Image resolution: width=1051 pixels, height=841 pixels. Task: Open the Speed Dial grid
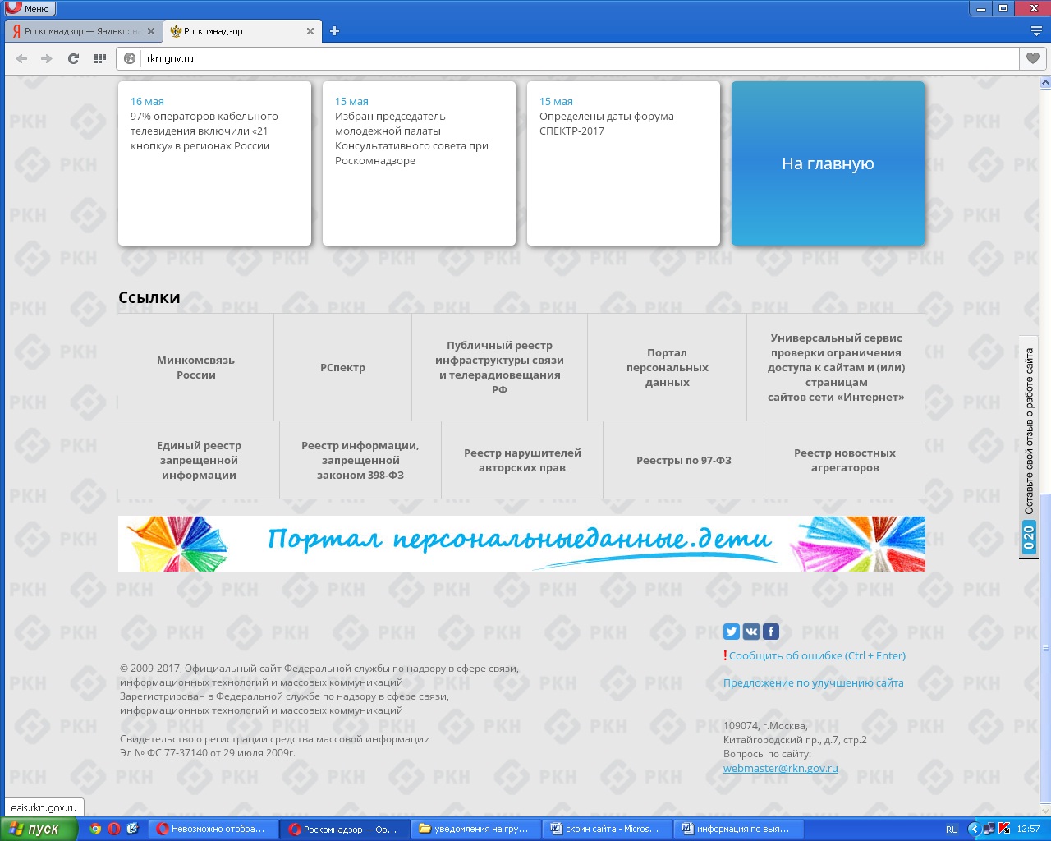[100, 58]
